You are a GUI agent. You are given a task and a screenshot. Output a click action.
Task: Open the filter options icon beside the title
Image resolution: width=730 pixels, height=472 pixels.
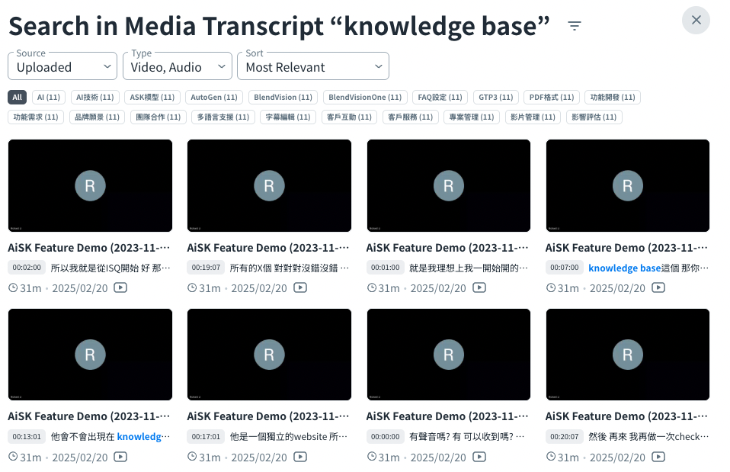click(x=575, y=26)
